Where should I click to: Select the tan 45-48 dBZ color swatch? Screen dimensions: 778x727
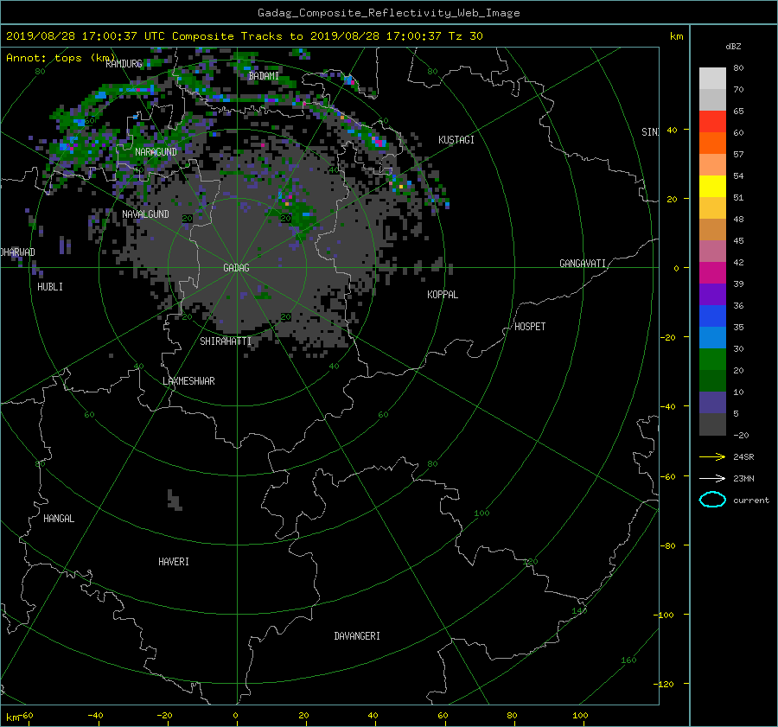point(712,229)
